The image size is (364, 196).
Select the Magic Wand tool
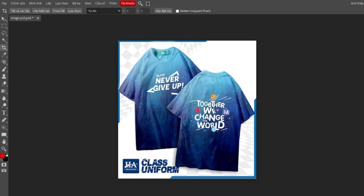(4, 40)
